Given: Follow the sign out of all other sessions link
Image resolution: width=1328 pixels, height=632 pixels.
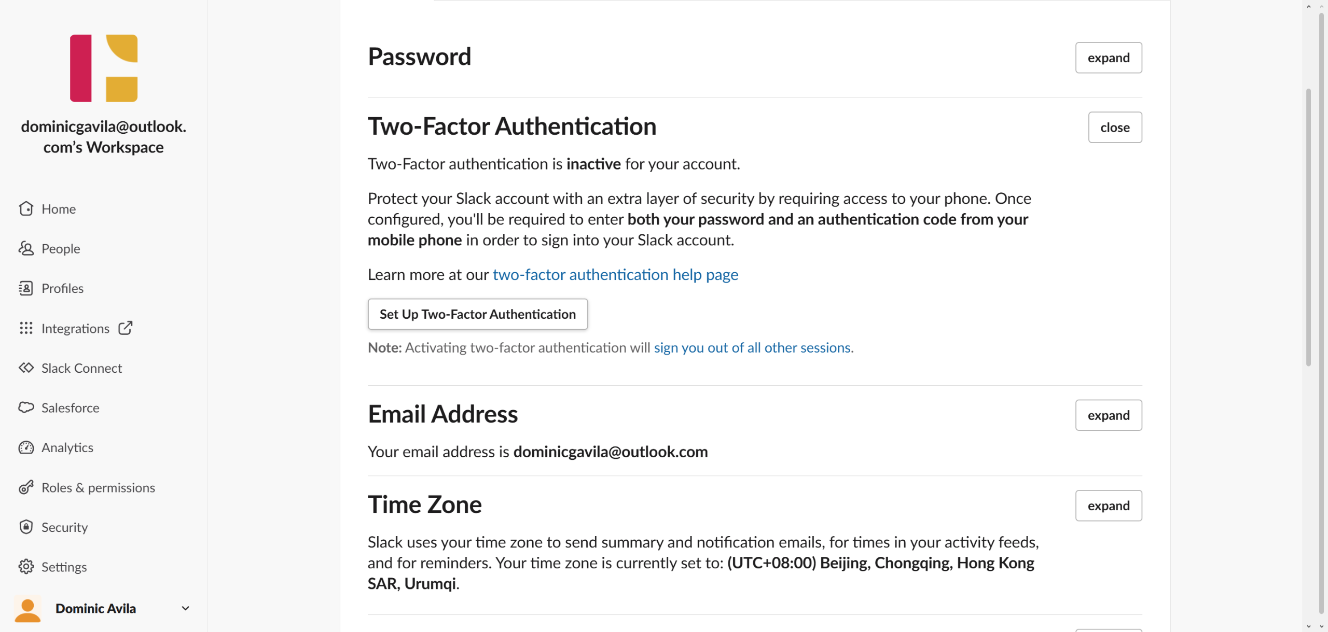Looking at the screenshot, I should 752,347.
